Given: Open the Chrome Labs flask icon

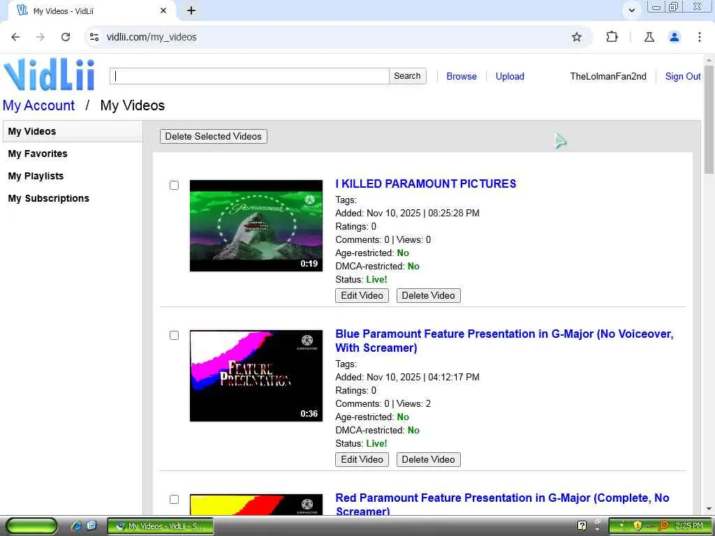Looking at the screenshot, I should pyautogui.click(x=649, y=37).
